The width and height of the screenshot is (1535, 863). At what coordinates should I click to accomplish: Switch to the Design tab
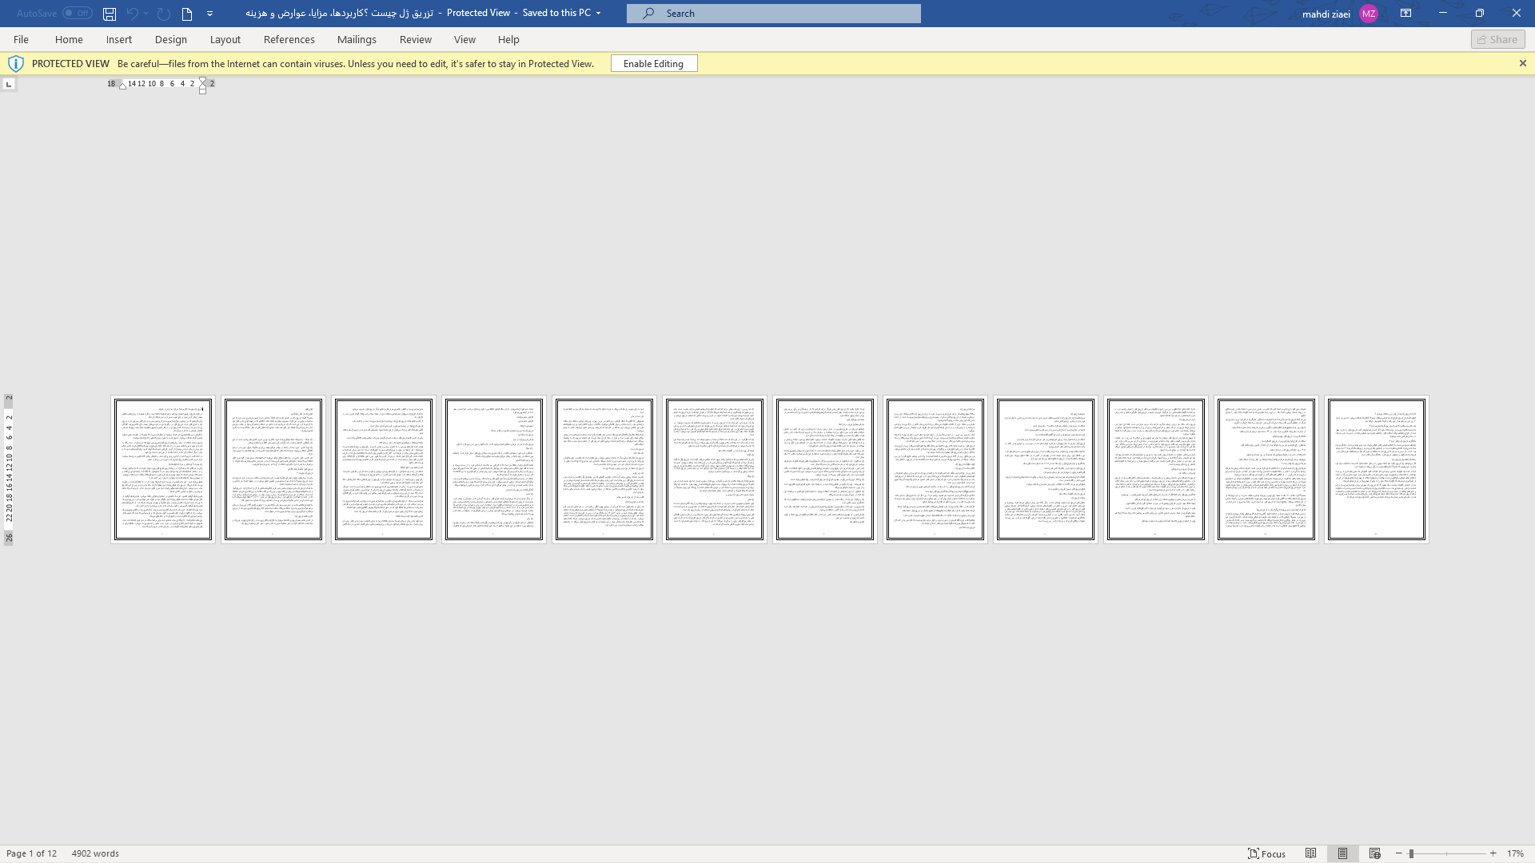[x=171, y=39]
